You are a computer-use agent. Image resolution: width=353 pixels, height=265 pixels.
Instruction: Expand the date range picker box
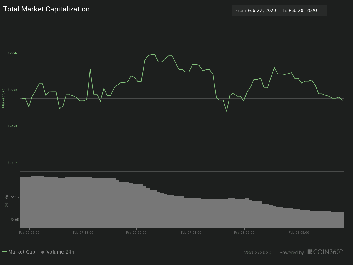pyautogui.click(x=279, y=10)
